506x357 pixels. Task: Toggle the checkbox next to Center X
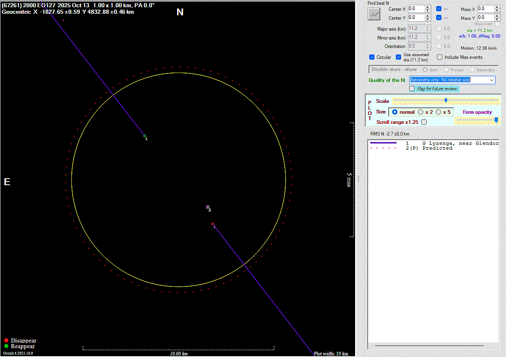click(x=439, y=8)
